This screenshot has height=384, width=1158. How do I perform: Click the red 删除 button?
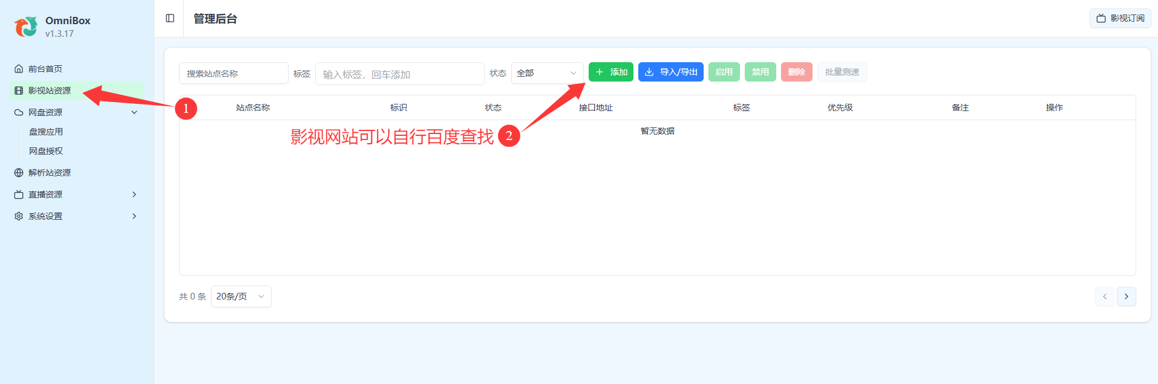coord(797,72)
